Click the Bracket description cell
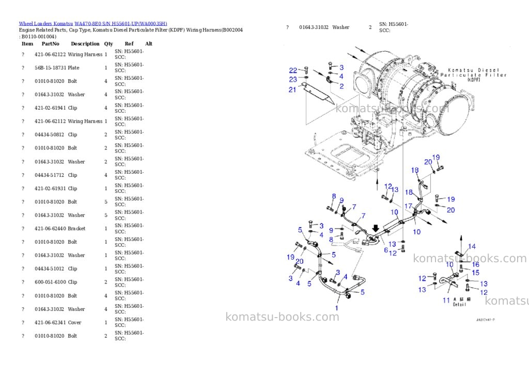This screenshot has width=529, height=375. point(76,229)
